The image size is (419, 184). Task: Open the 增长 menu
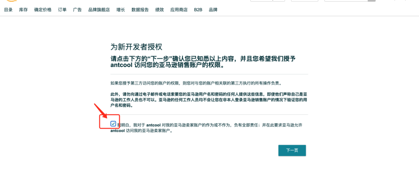(121, 10)
